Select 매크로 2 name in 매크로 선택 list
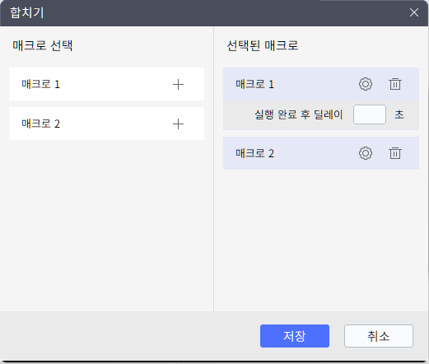The height and width of the screenshot is (364, 429). point(40,124)
